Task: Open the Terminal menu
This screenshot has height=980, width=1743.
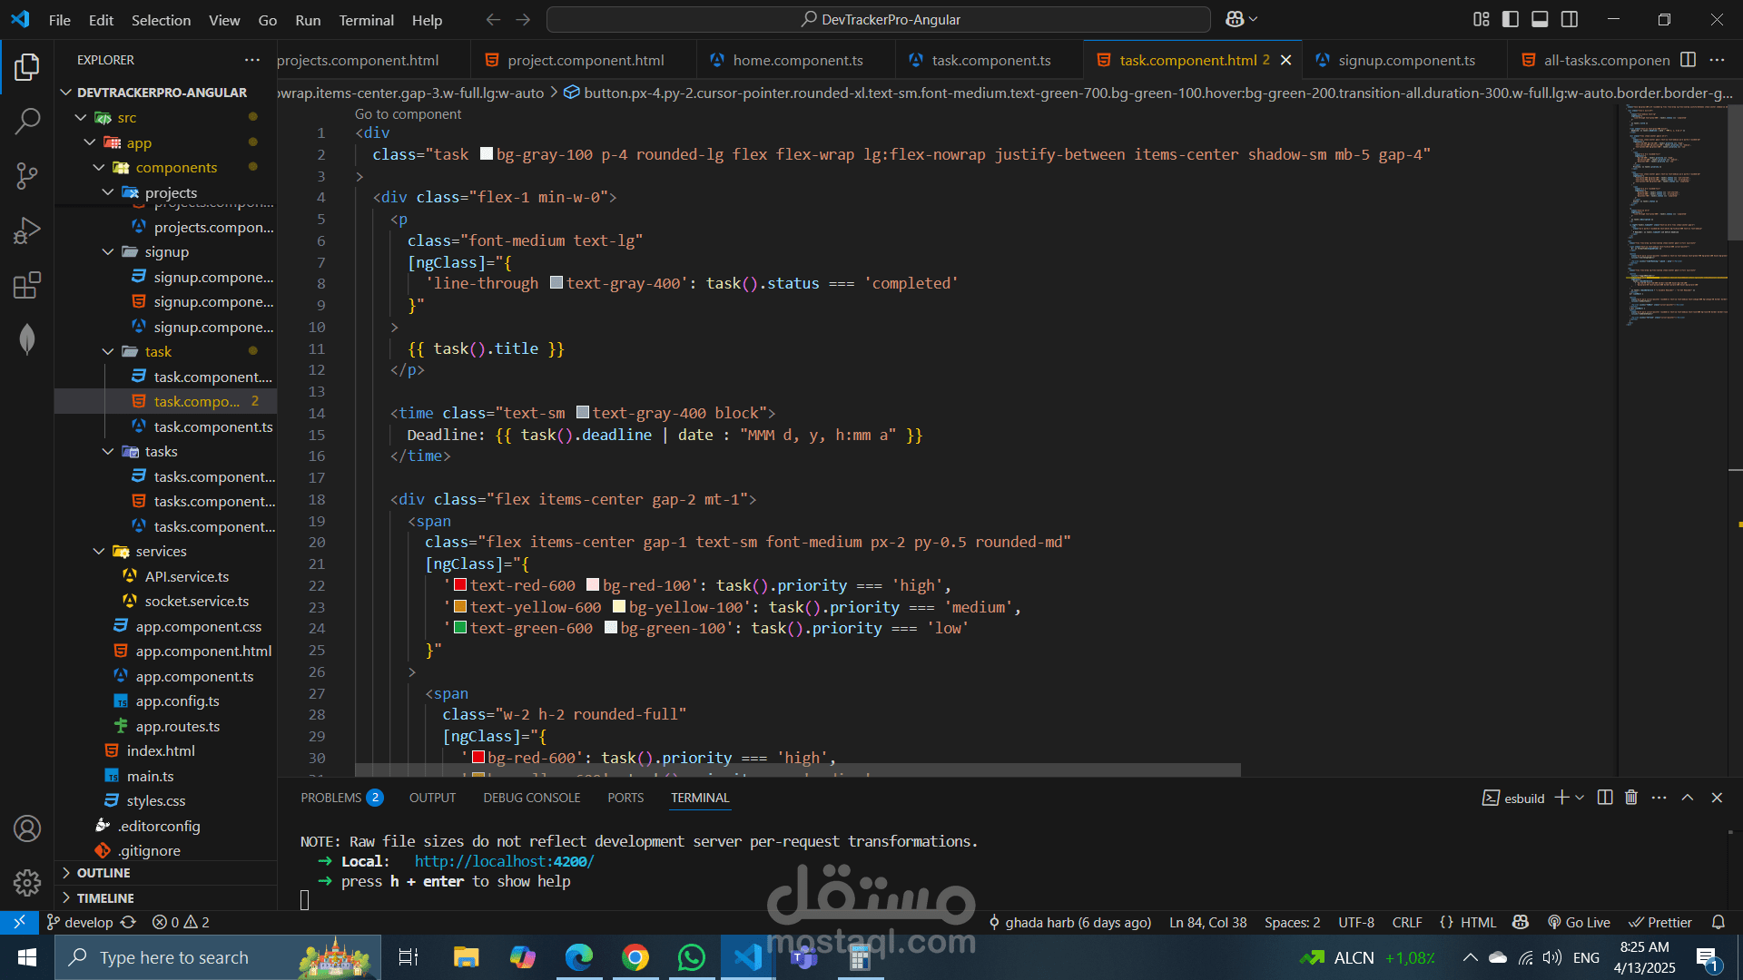Action: pos(366,20)
